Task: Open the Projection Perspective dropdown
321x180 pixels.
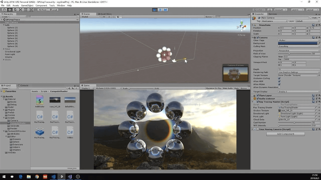Action: tap(299, 50)
